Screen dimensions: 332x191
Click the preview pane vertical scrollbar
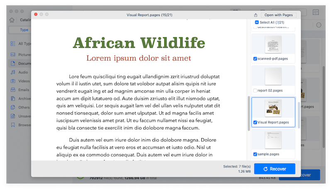[x=249, y=114]
